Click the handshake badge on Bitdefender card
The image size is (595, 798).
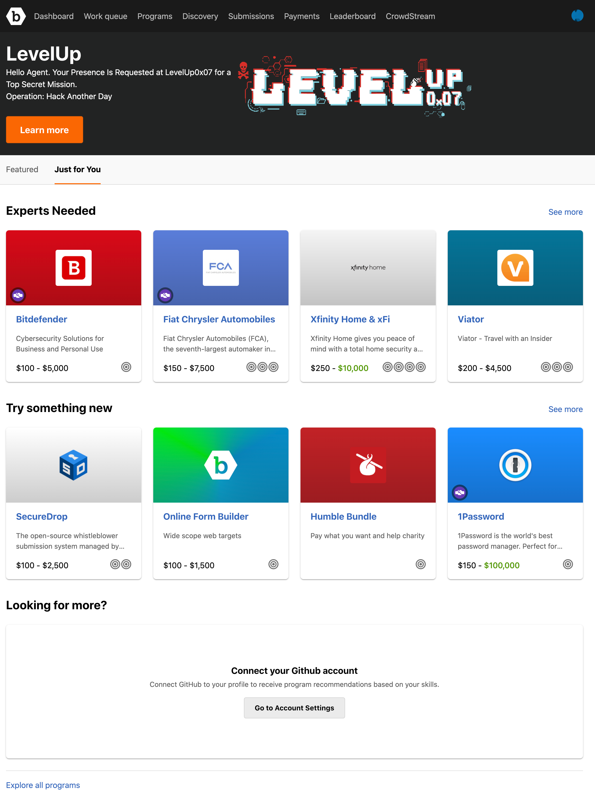click(18, 296)
